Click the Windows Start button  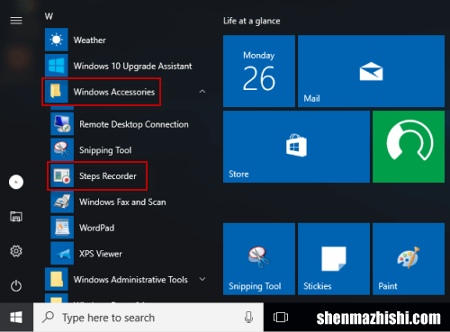click(16, 318)
